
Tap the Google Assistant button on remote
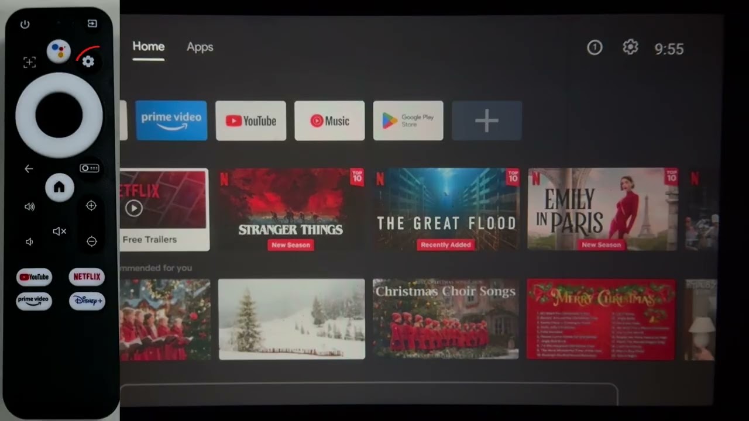pyautogui.click(x=59, y=51)
